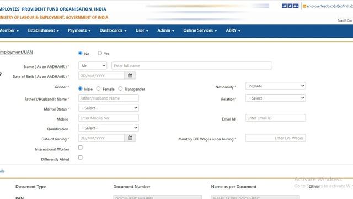Tick the International Worker checkbox
The image size is (353, 199).
pyautogui.click(x=81, y=148)
